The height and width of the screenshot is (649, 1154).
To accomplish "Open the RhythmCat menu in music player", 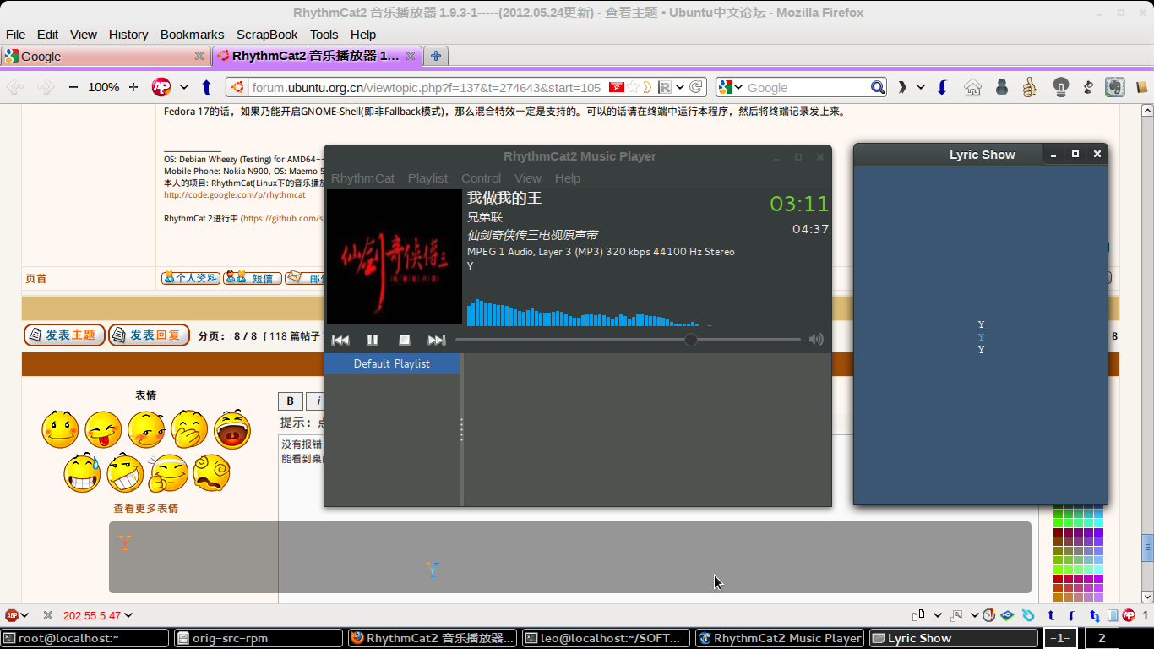I will [x=362, y=178].
